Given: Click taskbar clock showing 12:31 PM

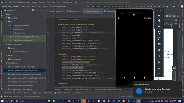Looking at the screenshot, I should [x=172, y=101].
